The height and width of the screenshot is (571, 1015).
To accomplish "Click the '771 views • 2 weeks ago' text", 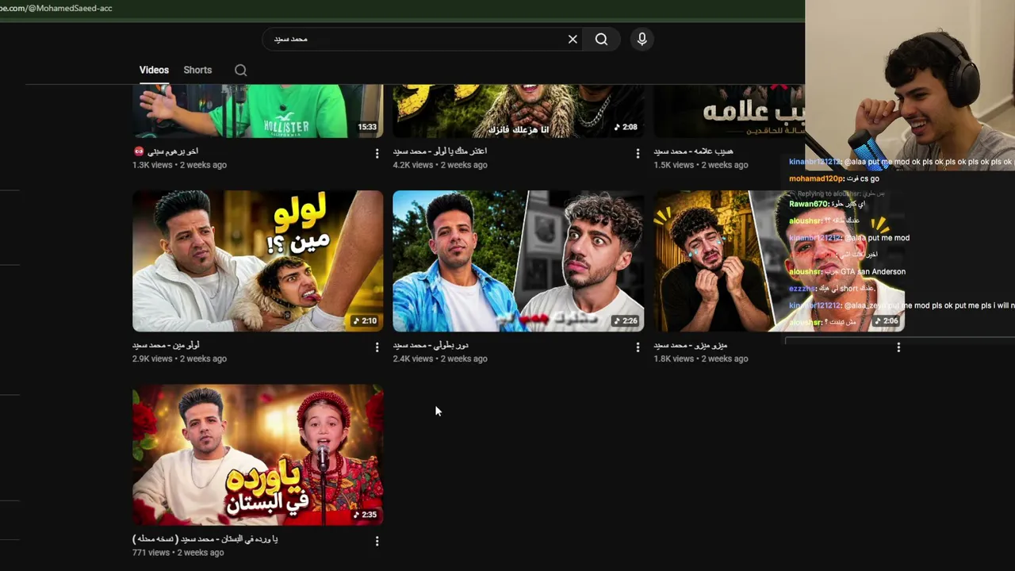I will click(178, 553).
